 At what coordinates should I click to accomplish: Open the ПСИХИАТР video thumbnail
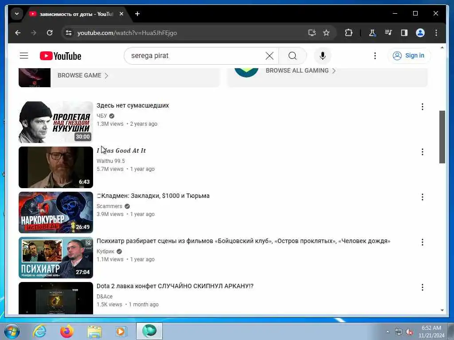[x=56, y=258]
